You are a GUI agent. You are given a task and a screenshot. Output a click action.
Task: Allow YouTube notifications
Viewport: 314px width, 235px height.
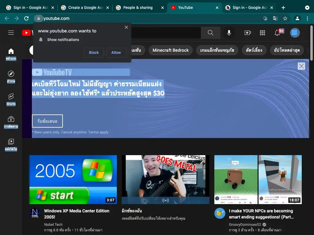click(116, 53)
